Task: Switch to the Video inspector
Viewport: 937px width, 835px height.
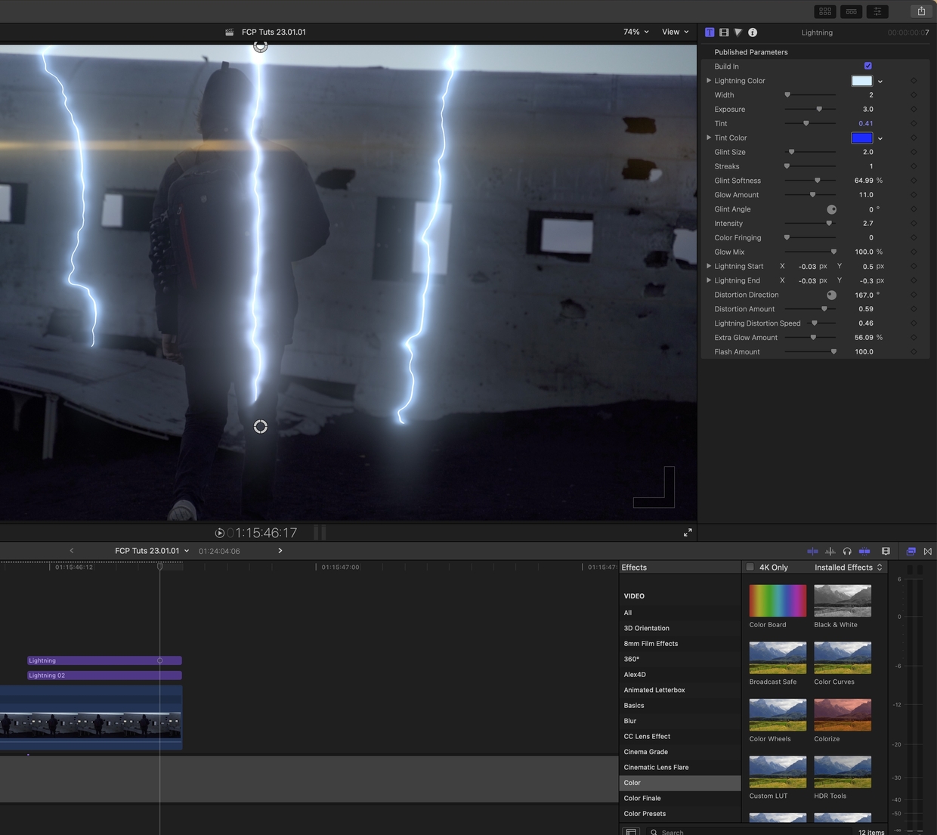Action: coord(723,32)
